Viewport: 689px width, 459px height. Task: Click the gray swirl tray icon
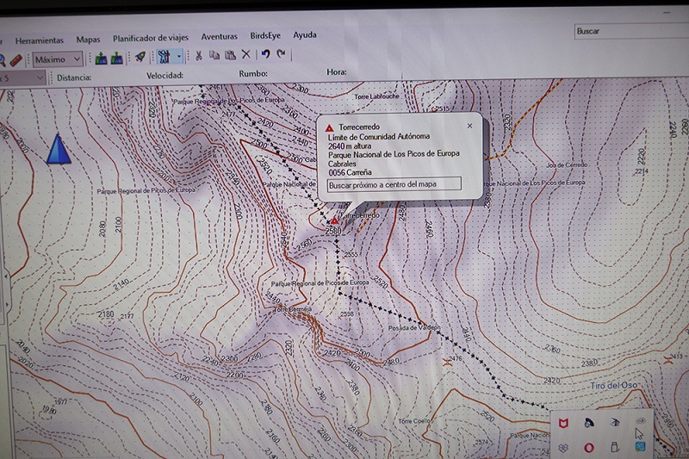point(641,421)
